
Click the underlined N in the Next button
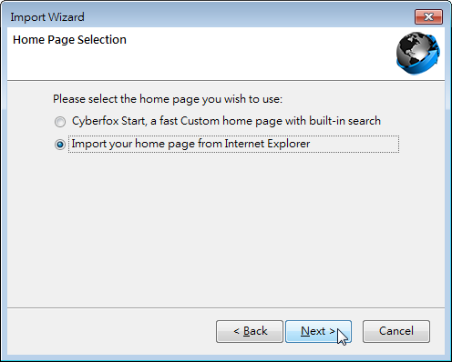(x=305, y=331)
